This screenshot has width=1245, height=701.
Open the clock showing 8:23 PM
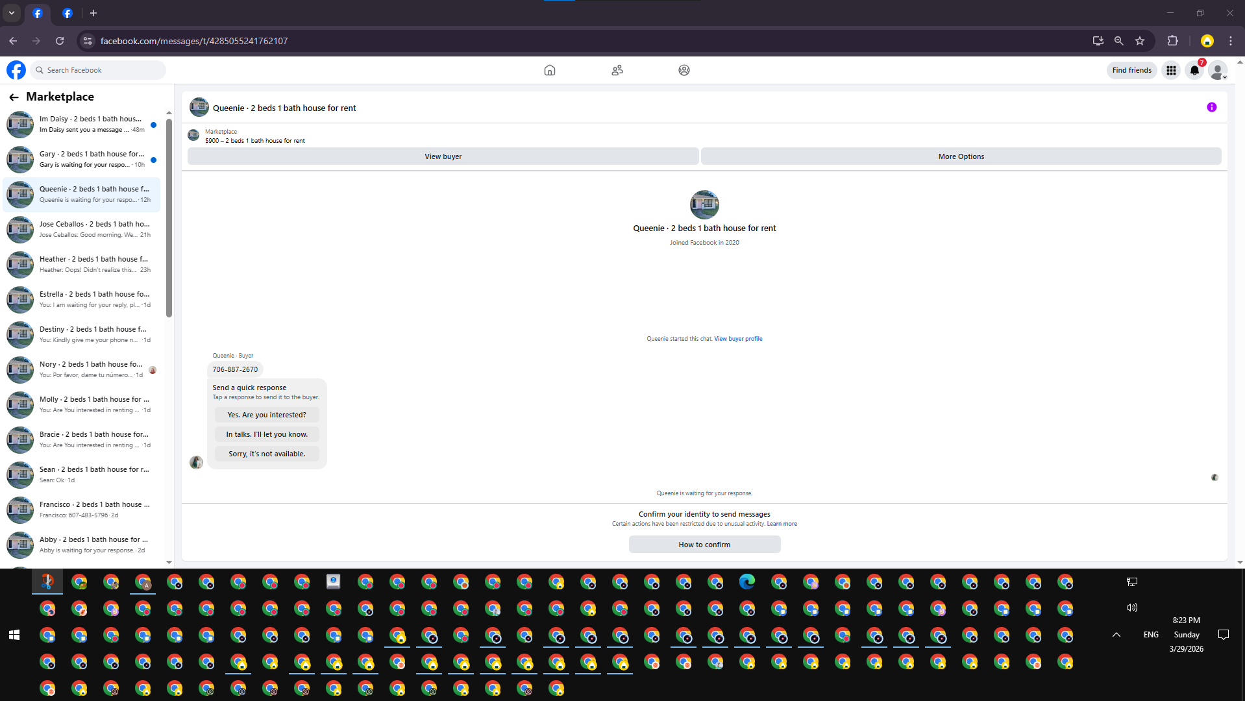1187,635
